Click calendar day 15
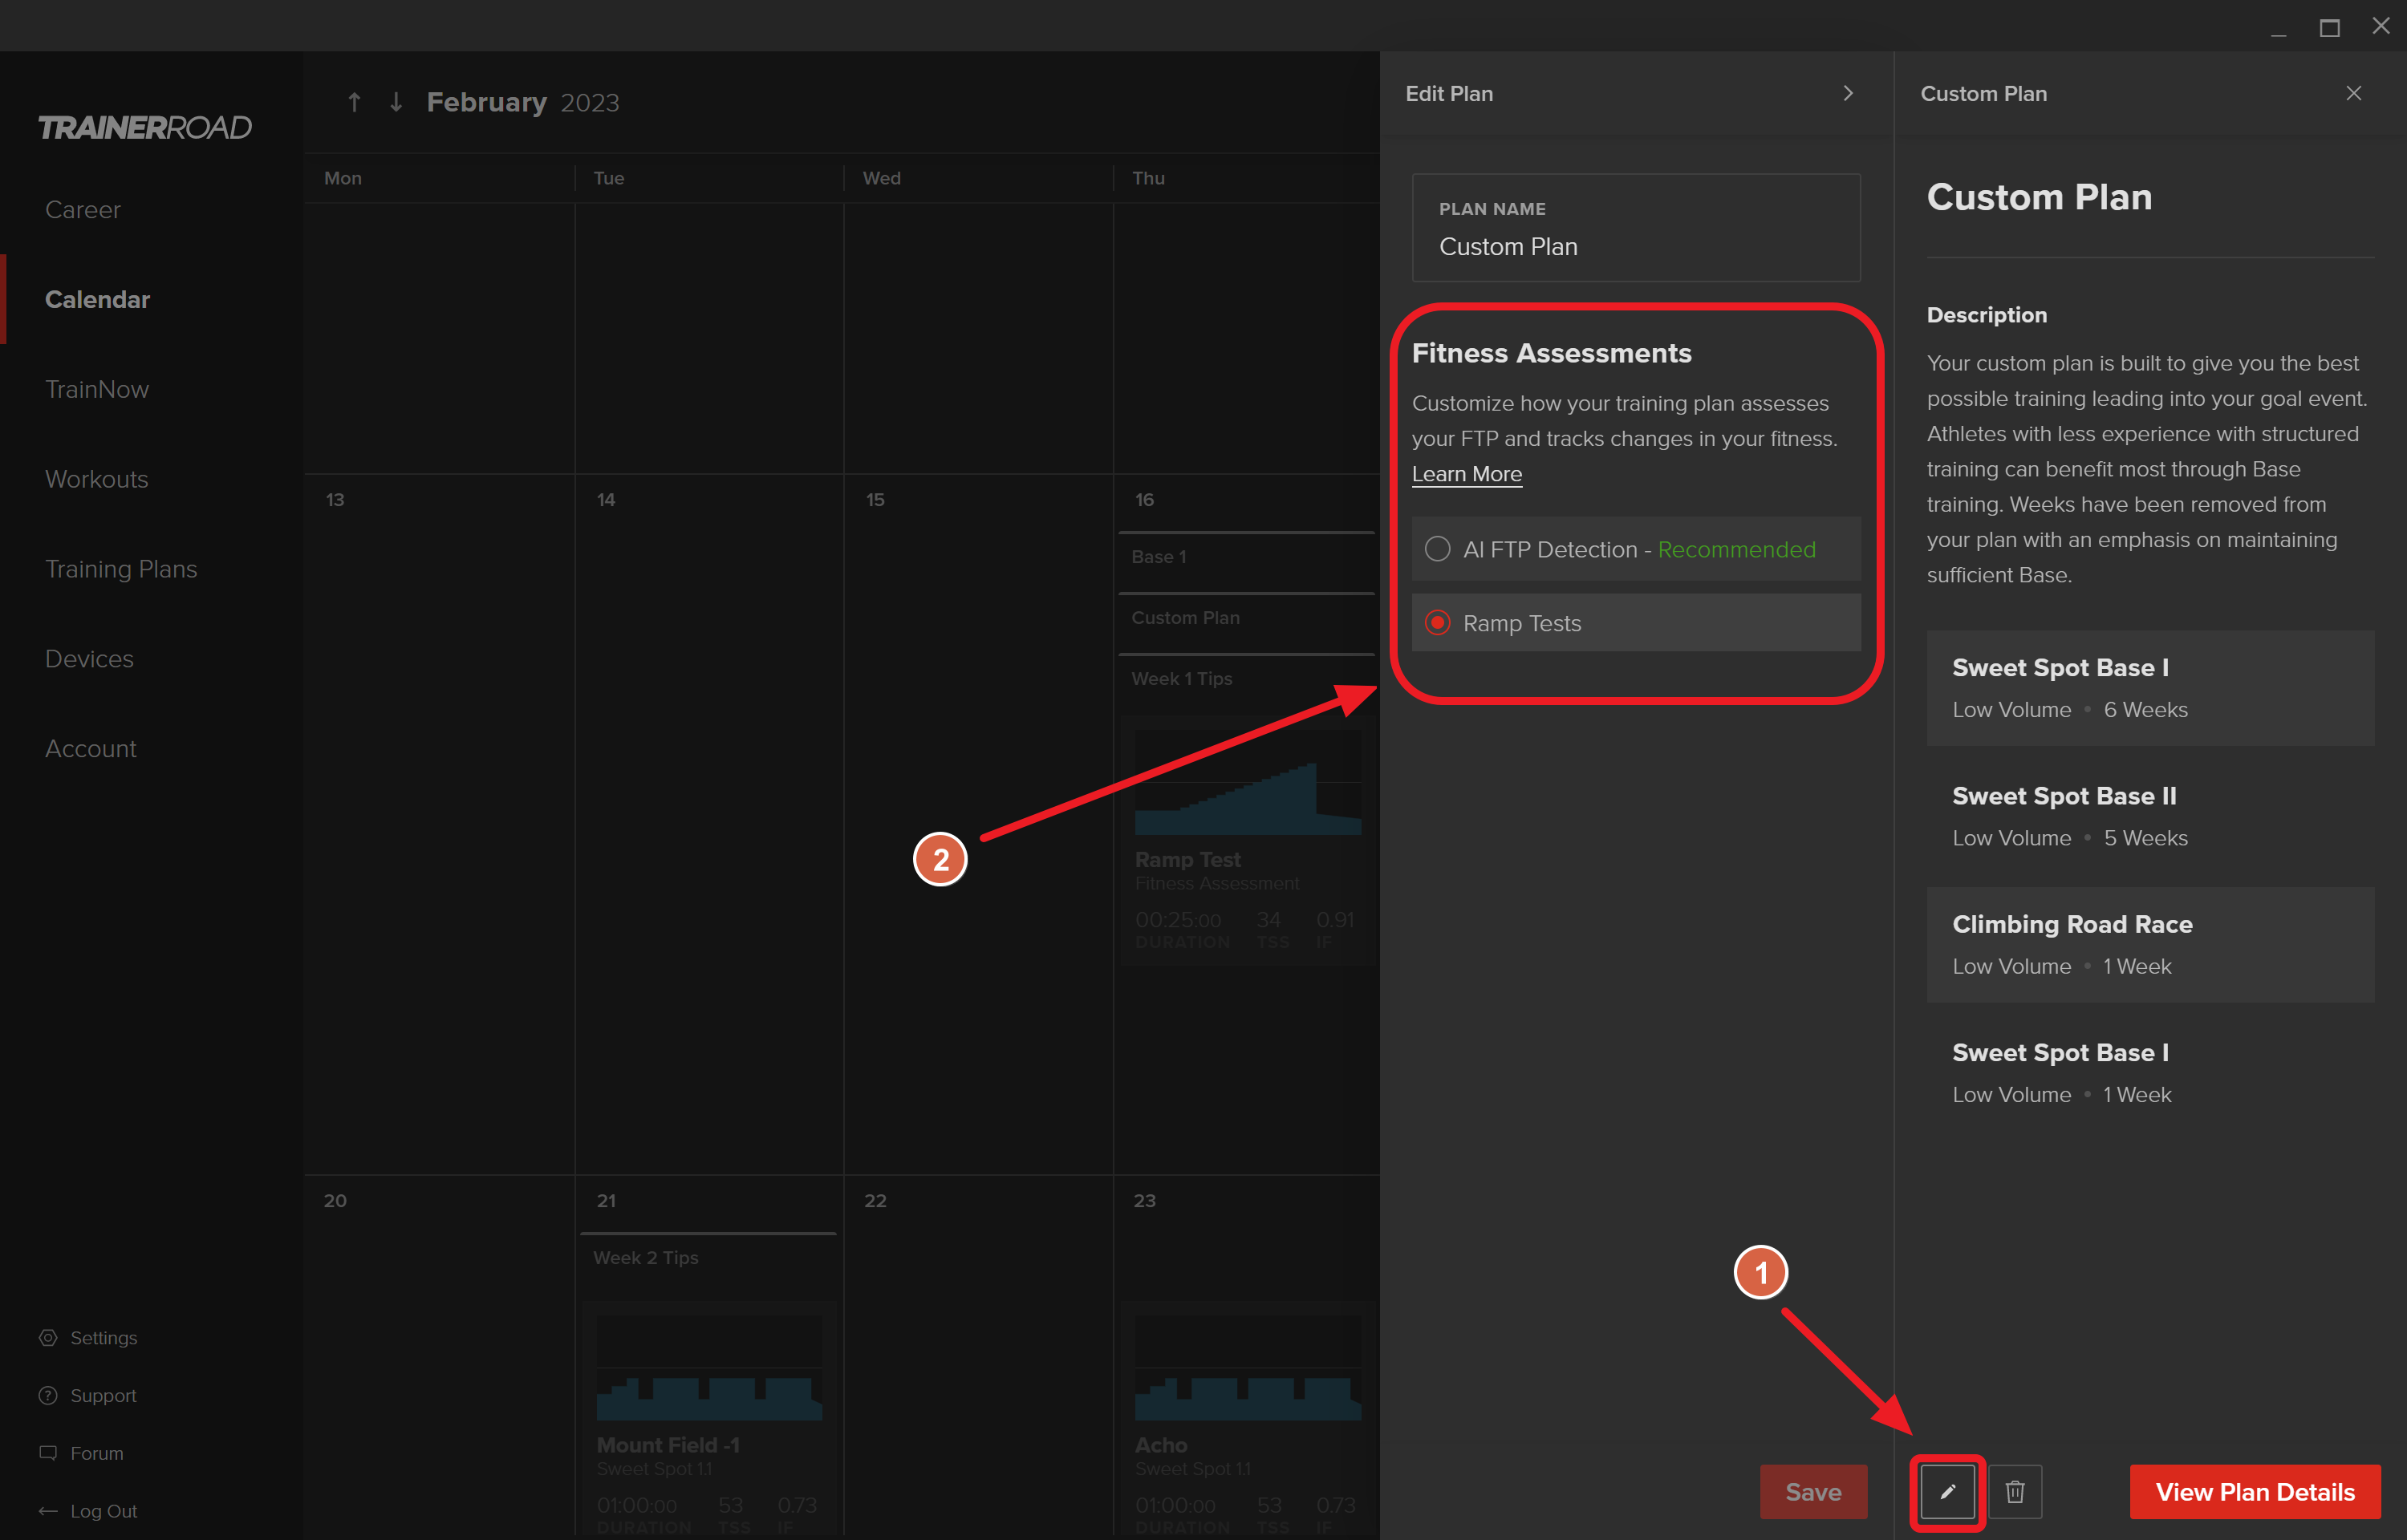2407x1540 pixels. (875, 499)
